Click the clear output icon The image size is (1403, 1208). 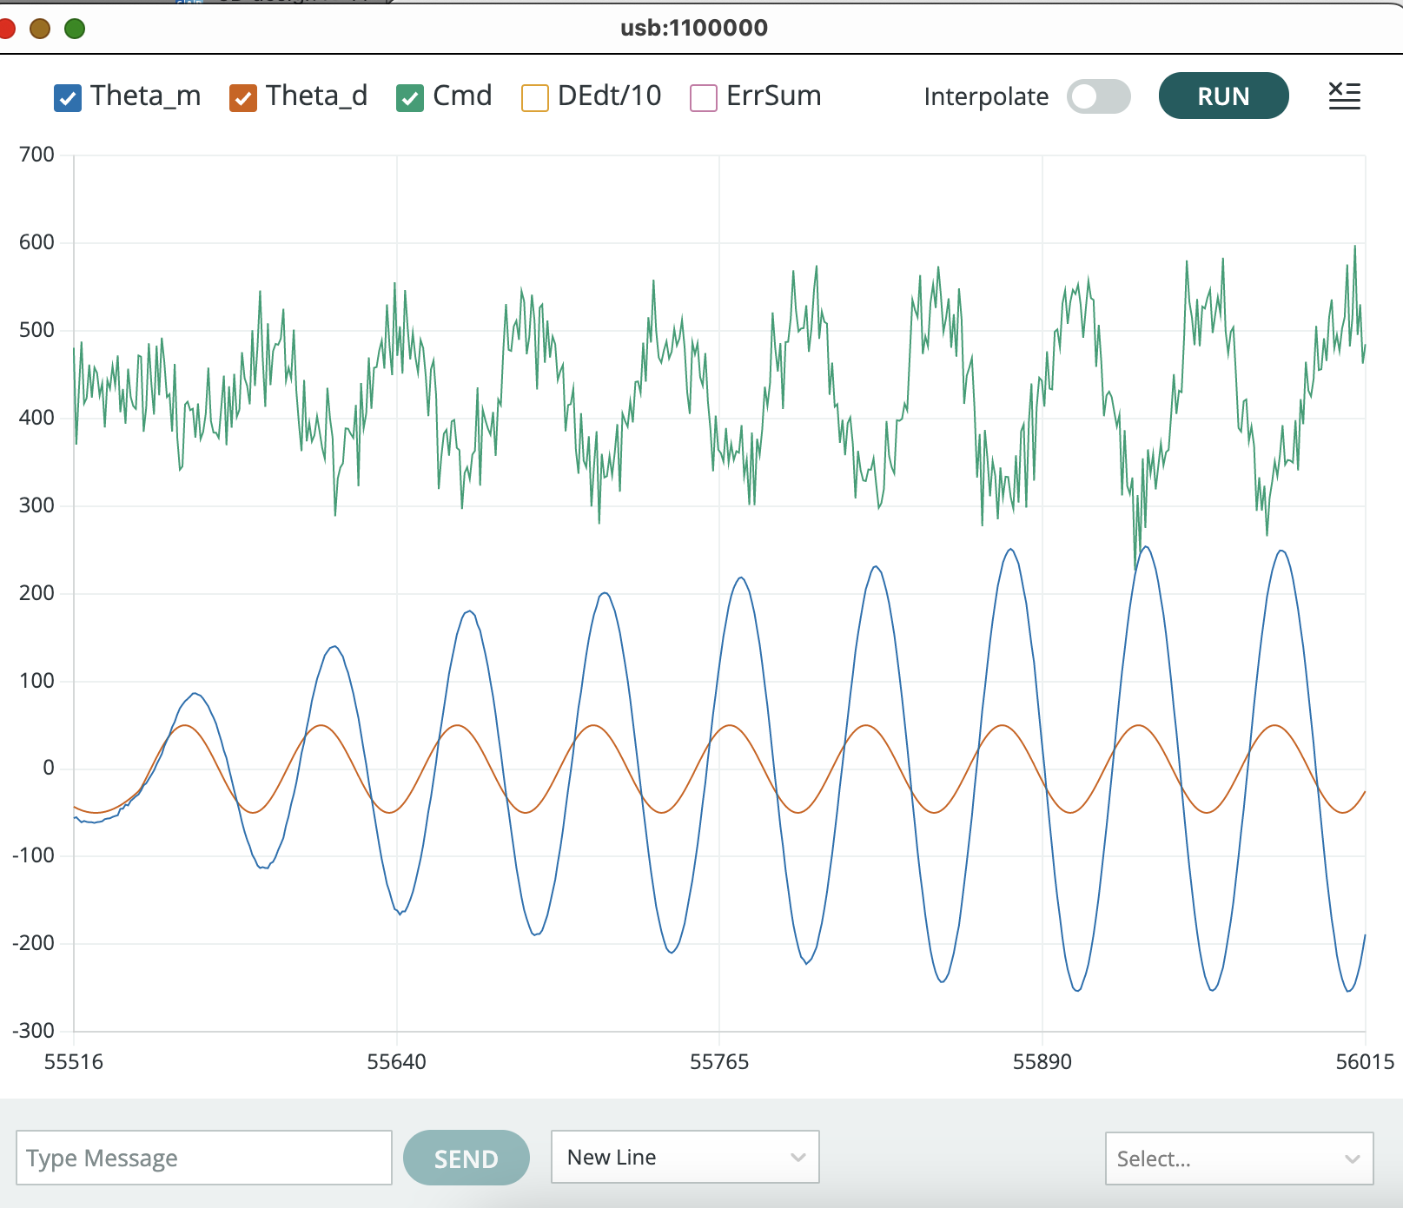coord(1344,96)
